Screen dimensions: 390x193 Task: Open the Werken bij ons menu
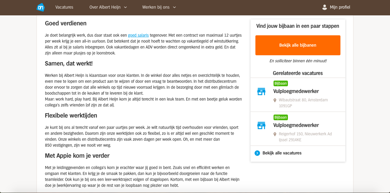click(156, 7)
